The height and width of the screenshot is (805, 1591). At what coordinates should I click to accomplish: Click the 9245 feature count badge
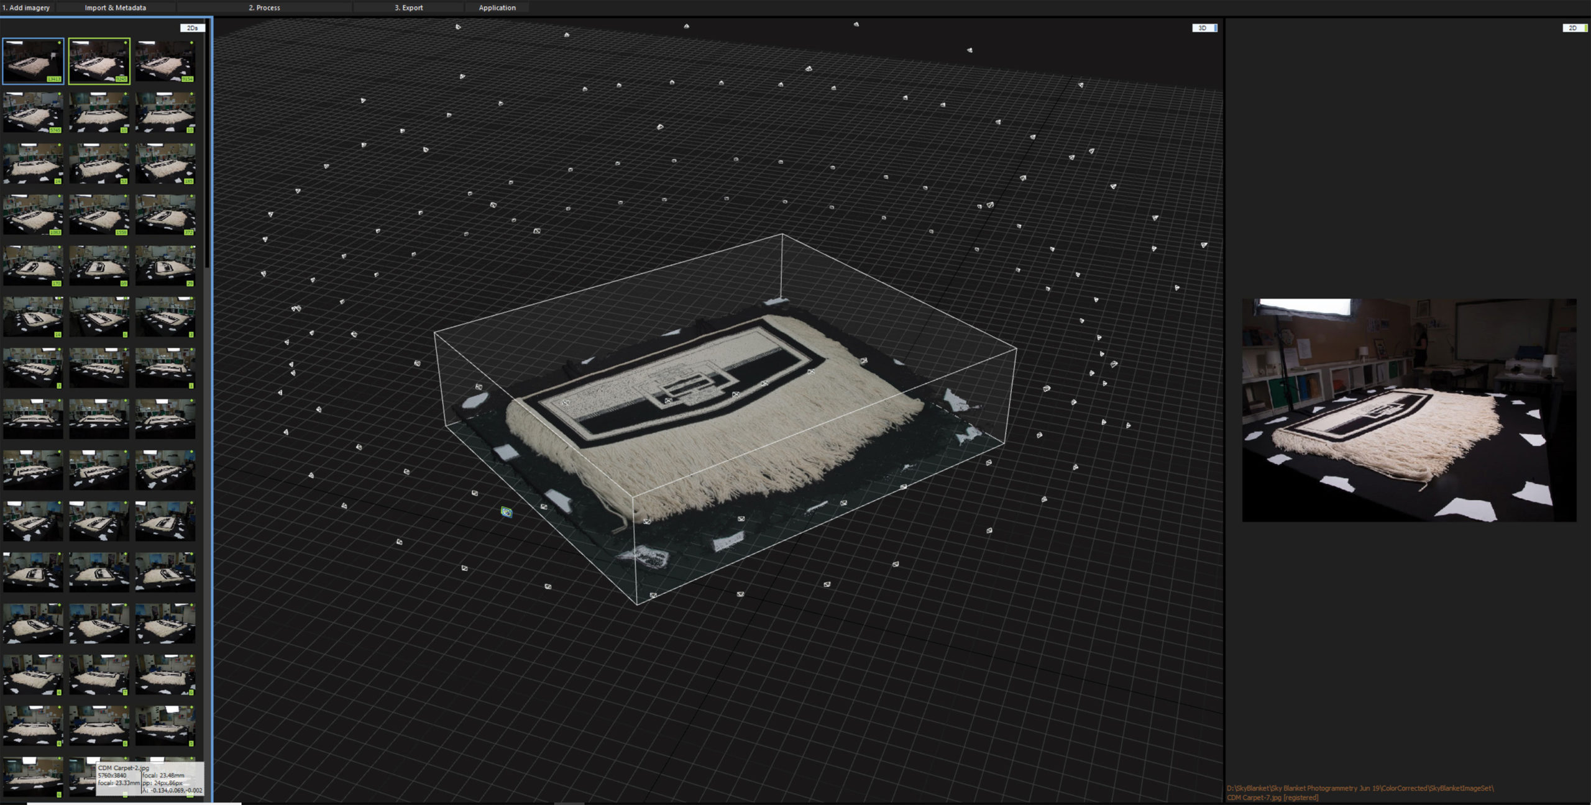coord(121,79)
